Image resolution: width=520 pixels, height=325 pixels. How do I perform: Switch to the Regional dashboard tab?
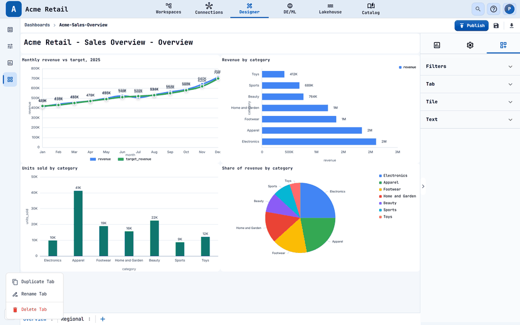[72, 319]
